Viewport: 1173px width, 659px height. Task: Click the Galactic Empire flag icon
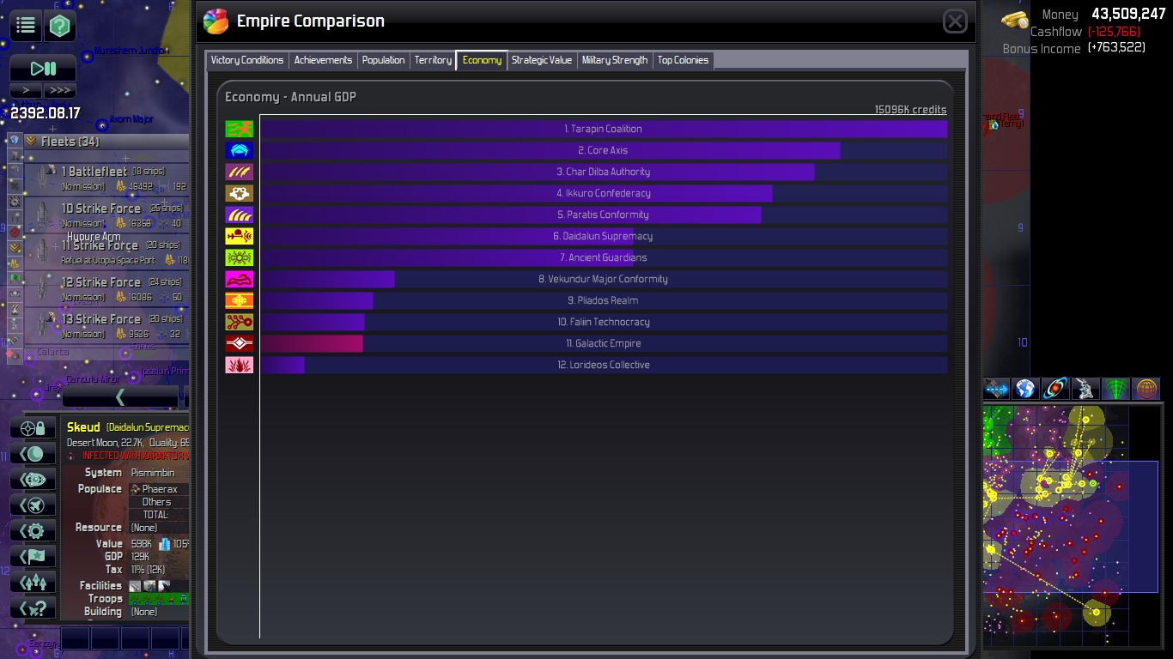[x=240, y=343]
